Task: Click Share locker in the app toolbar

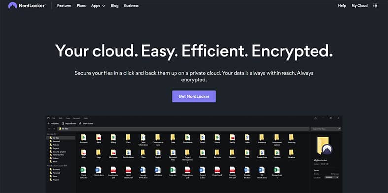Action: coord(86,123)
